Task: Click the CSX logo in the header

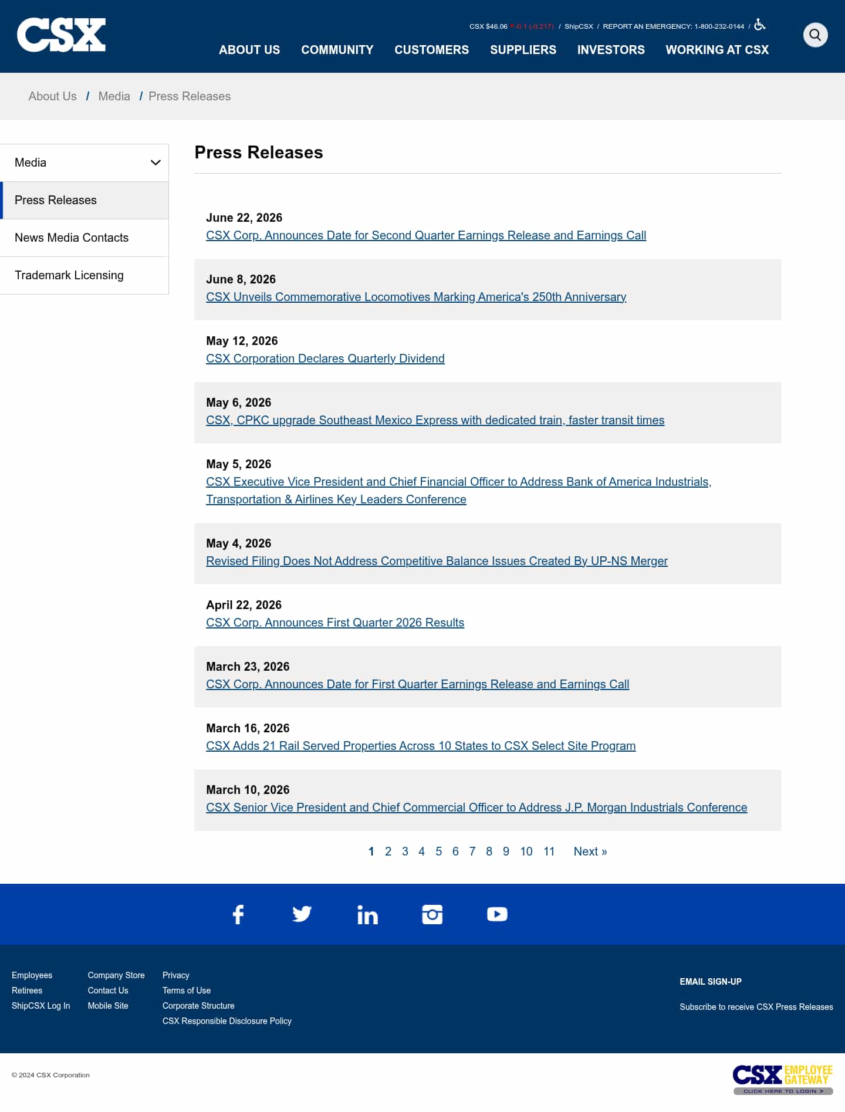Action: [61, 35]
